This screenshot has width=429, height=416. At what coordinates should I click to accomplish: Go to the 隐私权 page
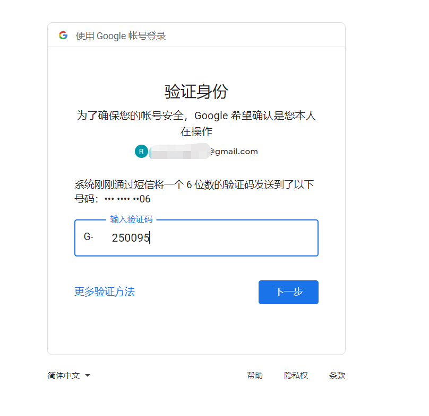coord(296,376)
